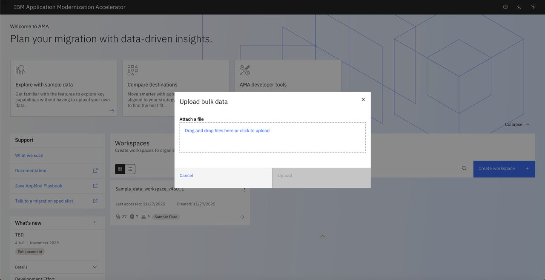The width and height of the screenshot is (545, 280).
Task: Open the Documentation link
Action: pyautogui.click(x=31, y=170)
